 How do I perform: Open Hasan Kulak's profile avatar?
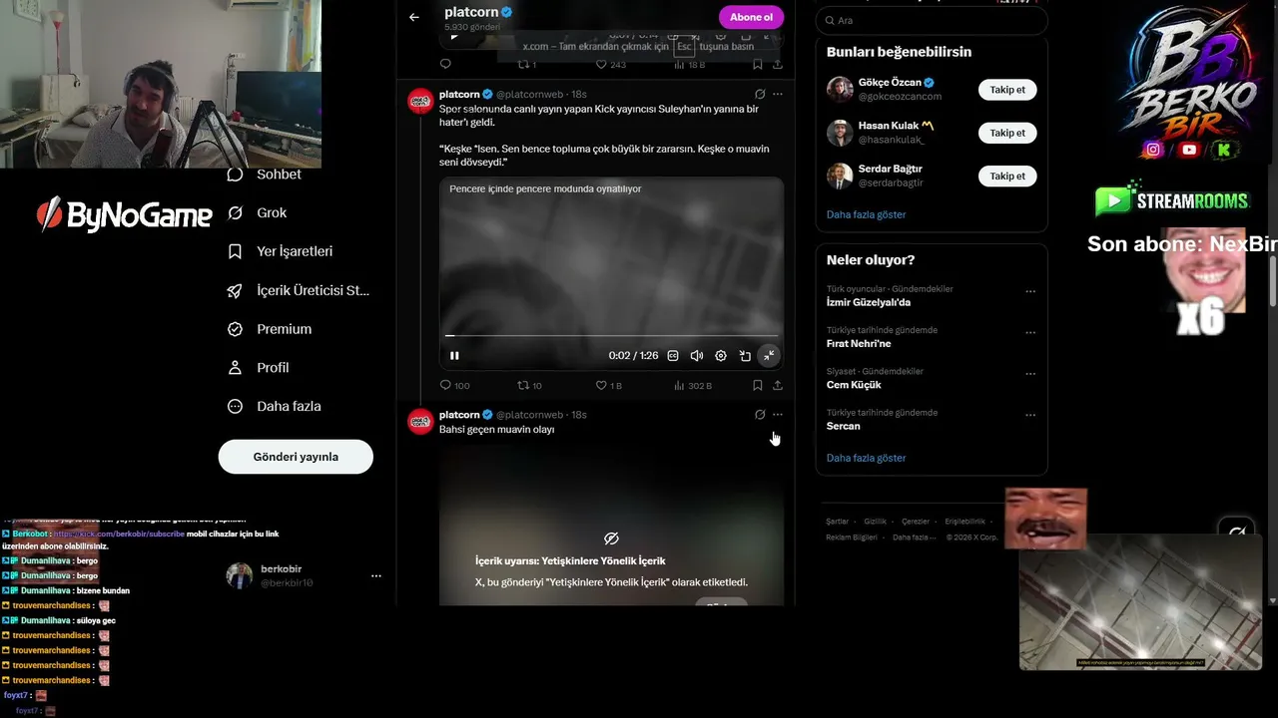(840, 133)
